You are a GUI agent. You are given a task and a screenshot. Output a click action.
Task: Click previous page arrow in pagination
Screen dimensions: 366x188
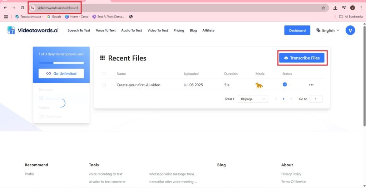[276, 99]
